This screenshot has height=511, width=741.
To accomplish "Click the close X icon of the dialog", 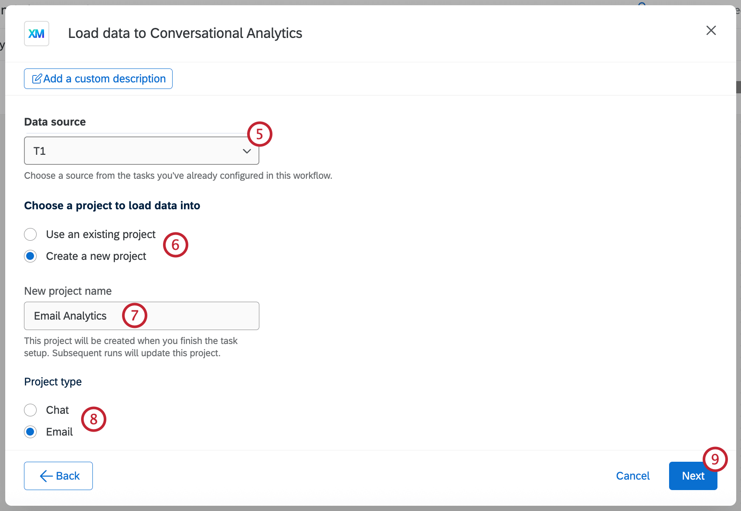I will pyautogui.click(x=711, y=30).
